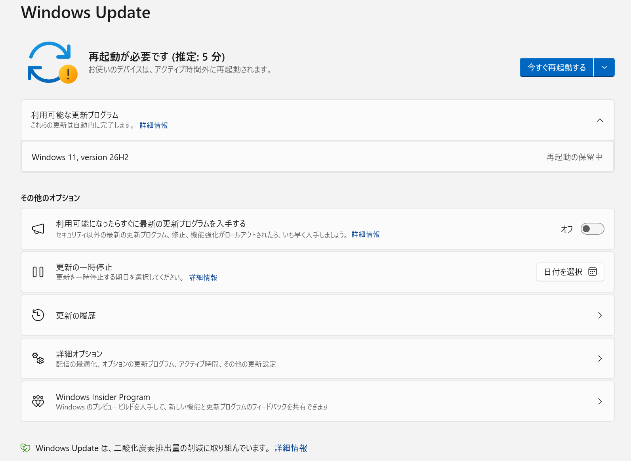Select the Windows 11, version 26H2 entry

318,157
